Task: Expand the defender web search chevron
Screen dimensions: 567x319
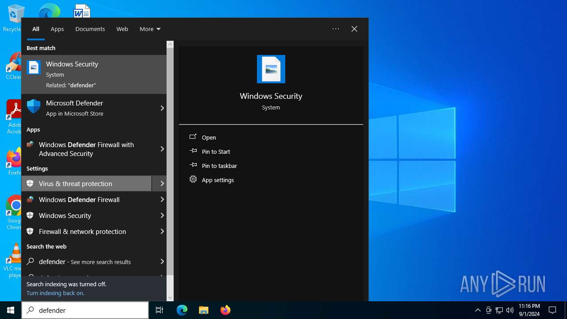Action: [x=162, y=261]
